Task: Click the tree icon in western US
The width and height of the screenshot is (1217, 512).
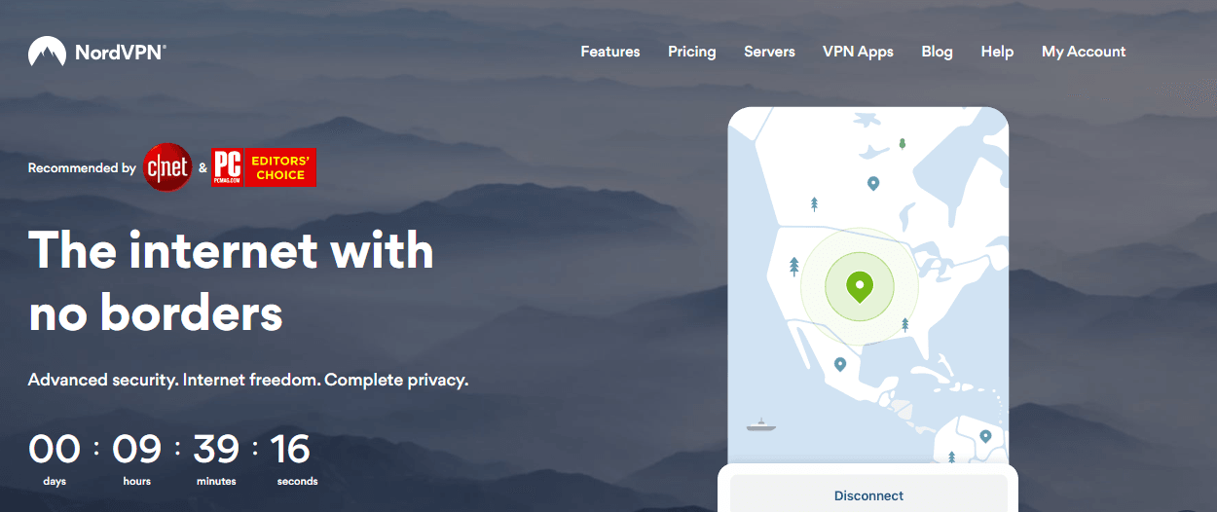Action: pyautogui.click(x=794, y=265)
